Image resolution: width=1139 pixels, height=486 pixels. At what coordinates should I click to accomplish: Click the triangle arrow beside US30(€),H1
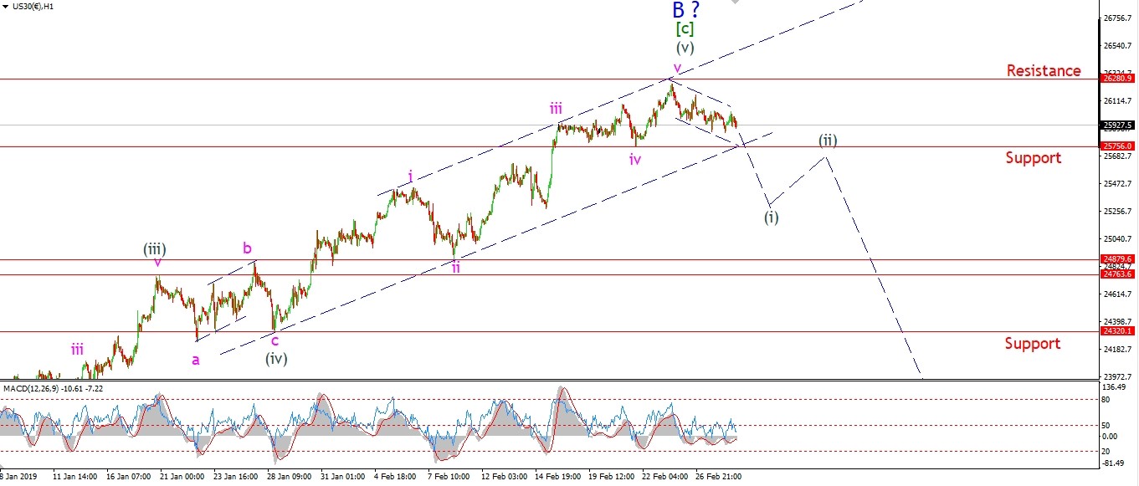[5, 6]
